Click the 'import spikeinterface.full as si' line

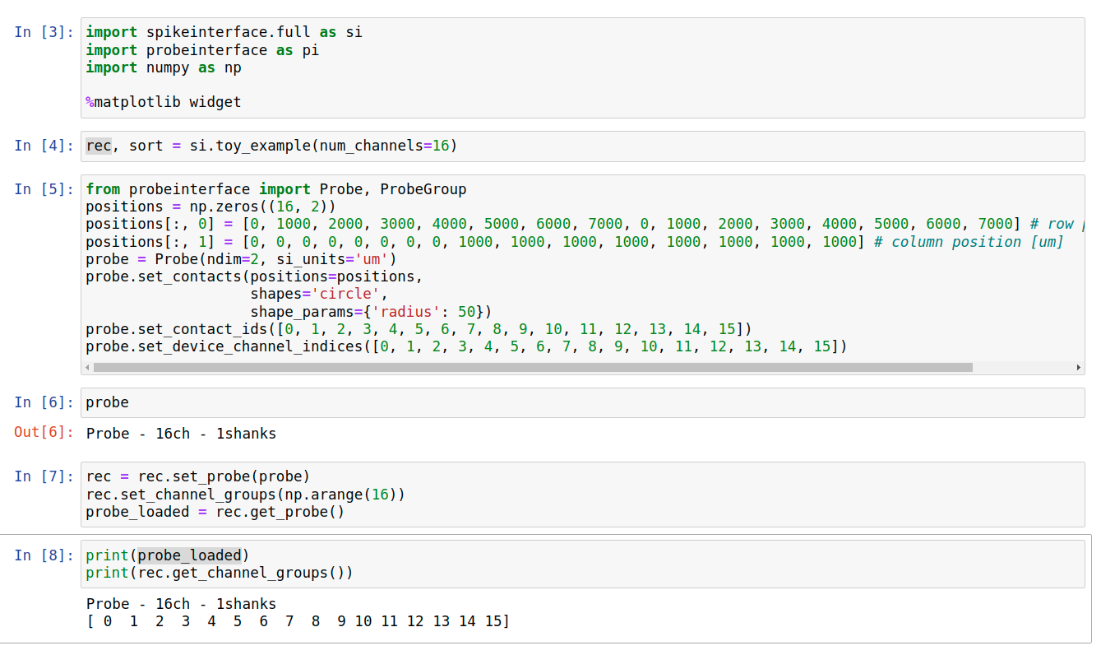[224, 32]
